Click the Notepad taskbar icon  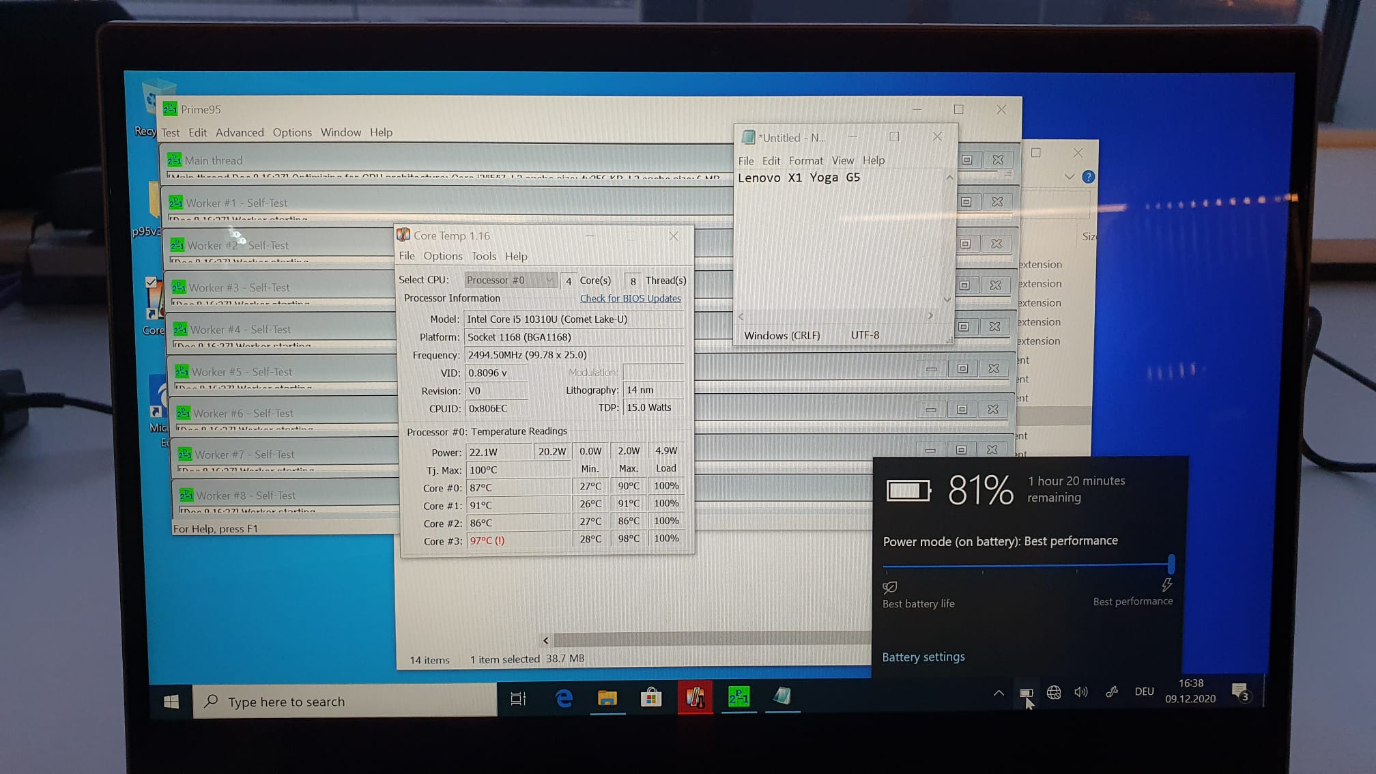[x=782, y=696]
